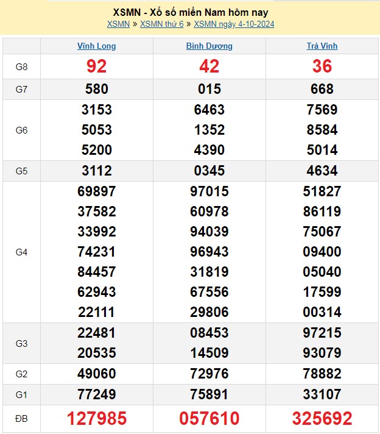The height and width of the screenshot is (434, 380).
Task: Click Bình Dương G2 number 72976
Action: click(x=209, y=374)
